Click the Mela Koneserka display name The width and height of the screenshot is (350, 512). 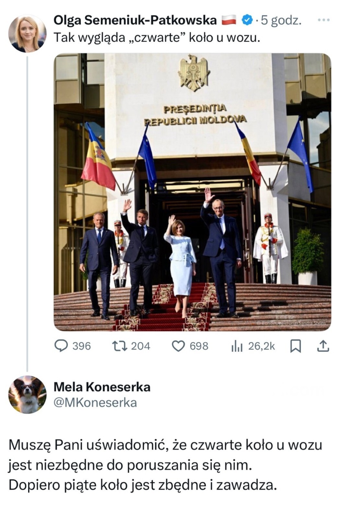102,387
